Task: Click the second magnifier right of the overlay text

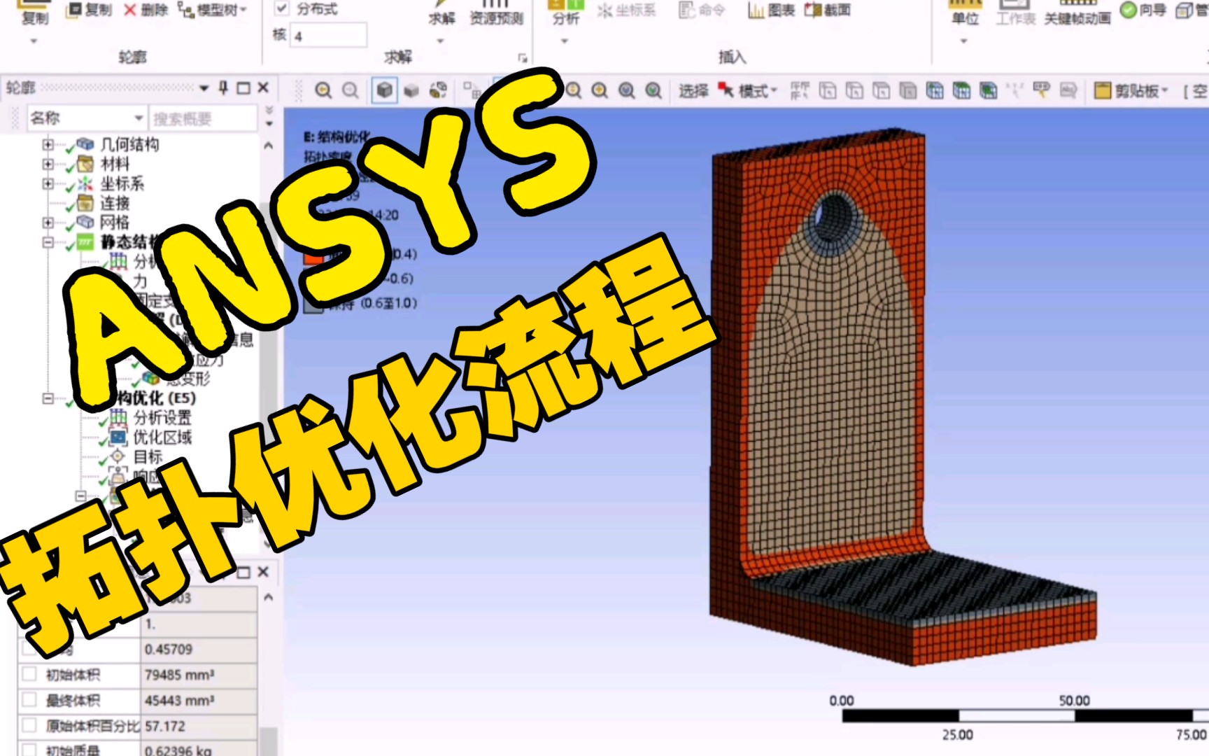Action: 600,90
